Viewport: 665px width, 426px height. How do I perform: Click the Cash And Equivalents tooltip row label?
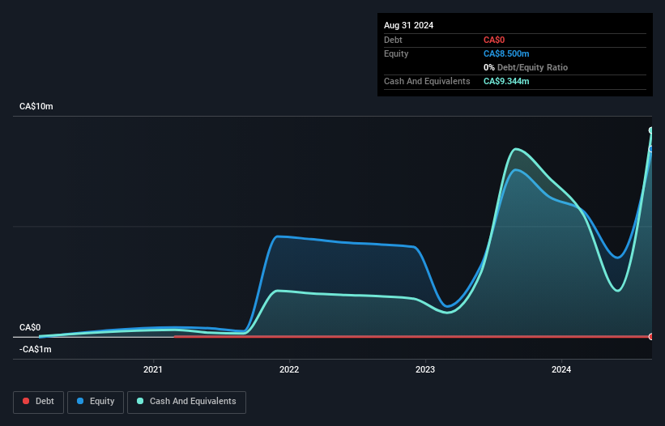point(427,81)
